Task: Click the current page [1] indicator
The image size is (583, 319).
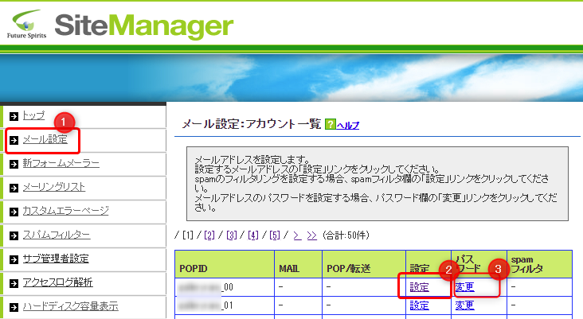Action: click(188, 235)
